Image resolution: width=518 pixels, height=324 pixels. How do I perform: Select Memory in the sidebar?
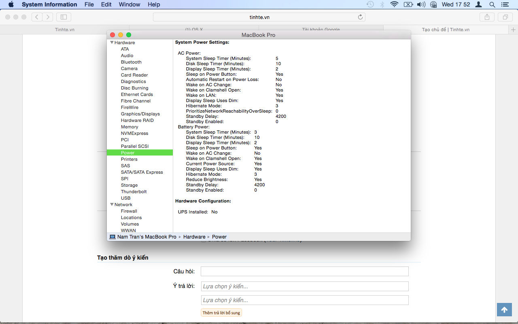click(129, 127)
